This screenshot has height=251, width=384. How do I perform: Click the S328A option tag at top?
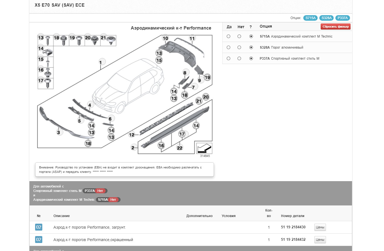coord(326,18)
